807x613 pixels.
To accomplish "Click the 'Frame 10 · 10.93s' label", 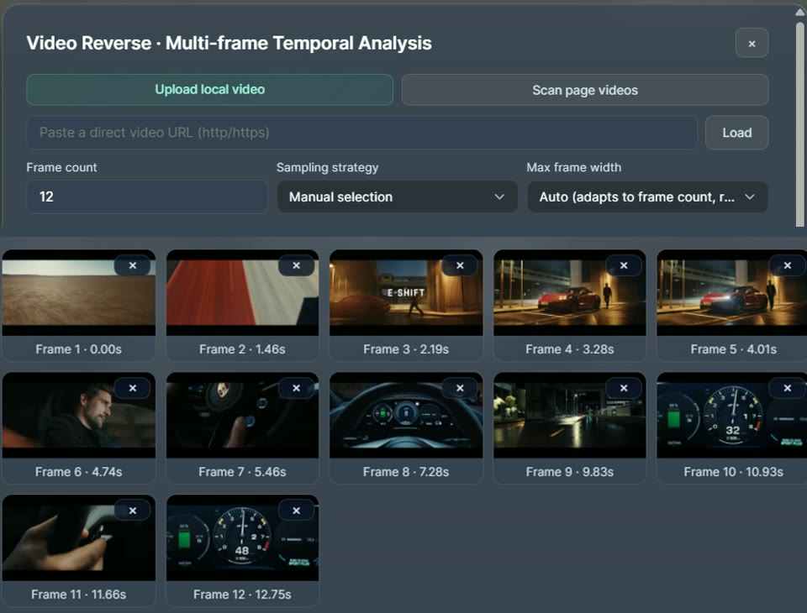I will click(x=733, y=472).
